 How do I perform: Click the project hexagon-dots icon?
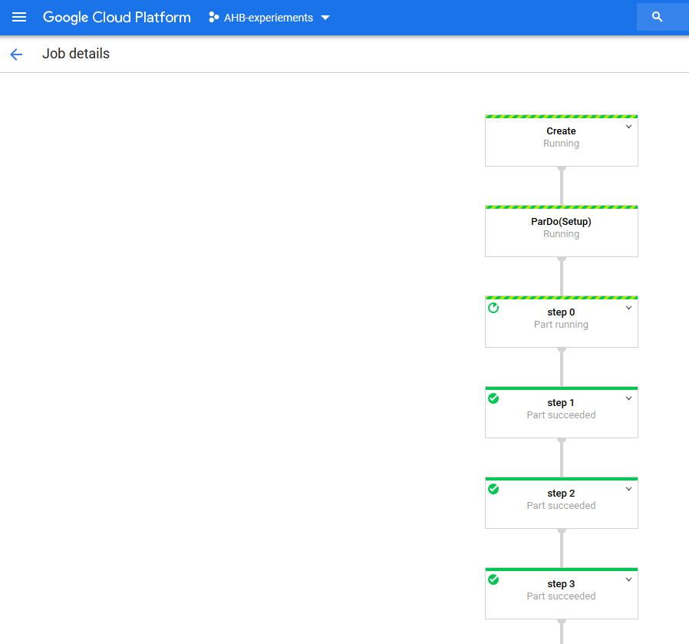(213, 17)
